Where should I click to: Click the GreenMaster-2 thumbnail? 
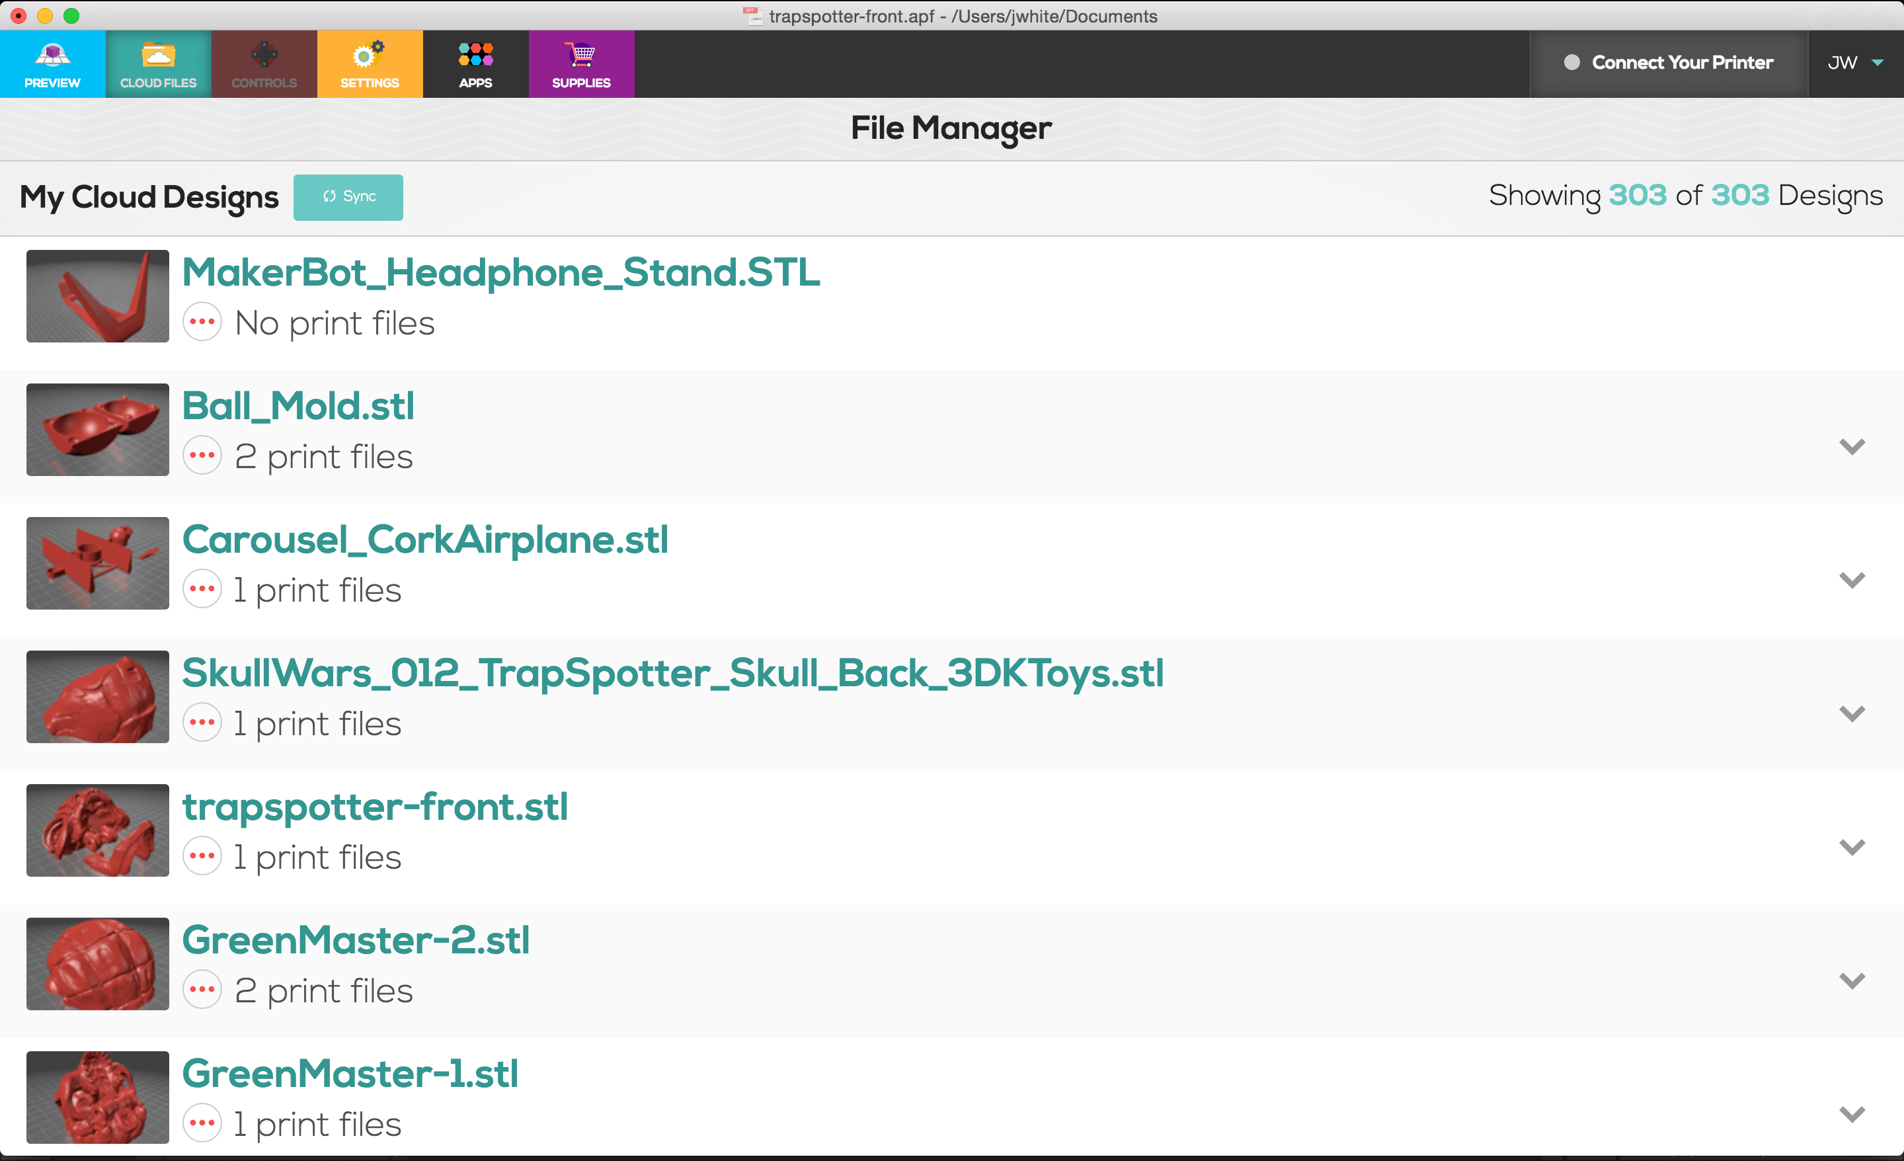pos(97,965)
